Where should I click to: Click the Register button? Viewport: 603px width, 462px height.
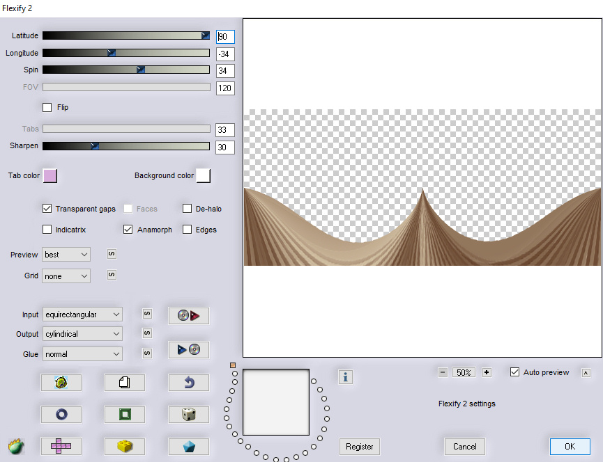pyautogui.click(x=359, y=447)
